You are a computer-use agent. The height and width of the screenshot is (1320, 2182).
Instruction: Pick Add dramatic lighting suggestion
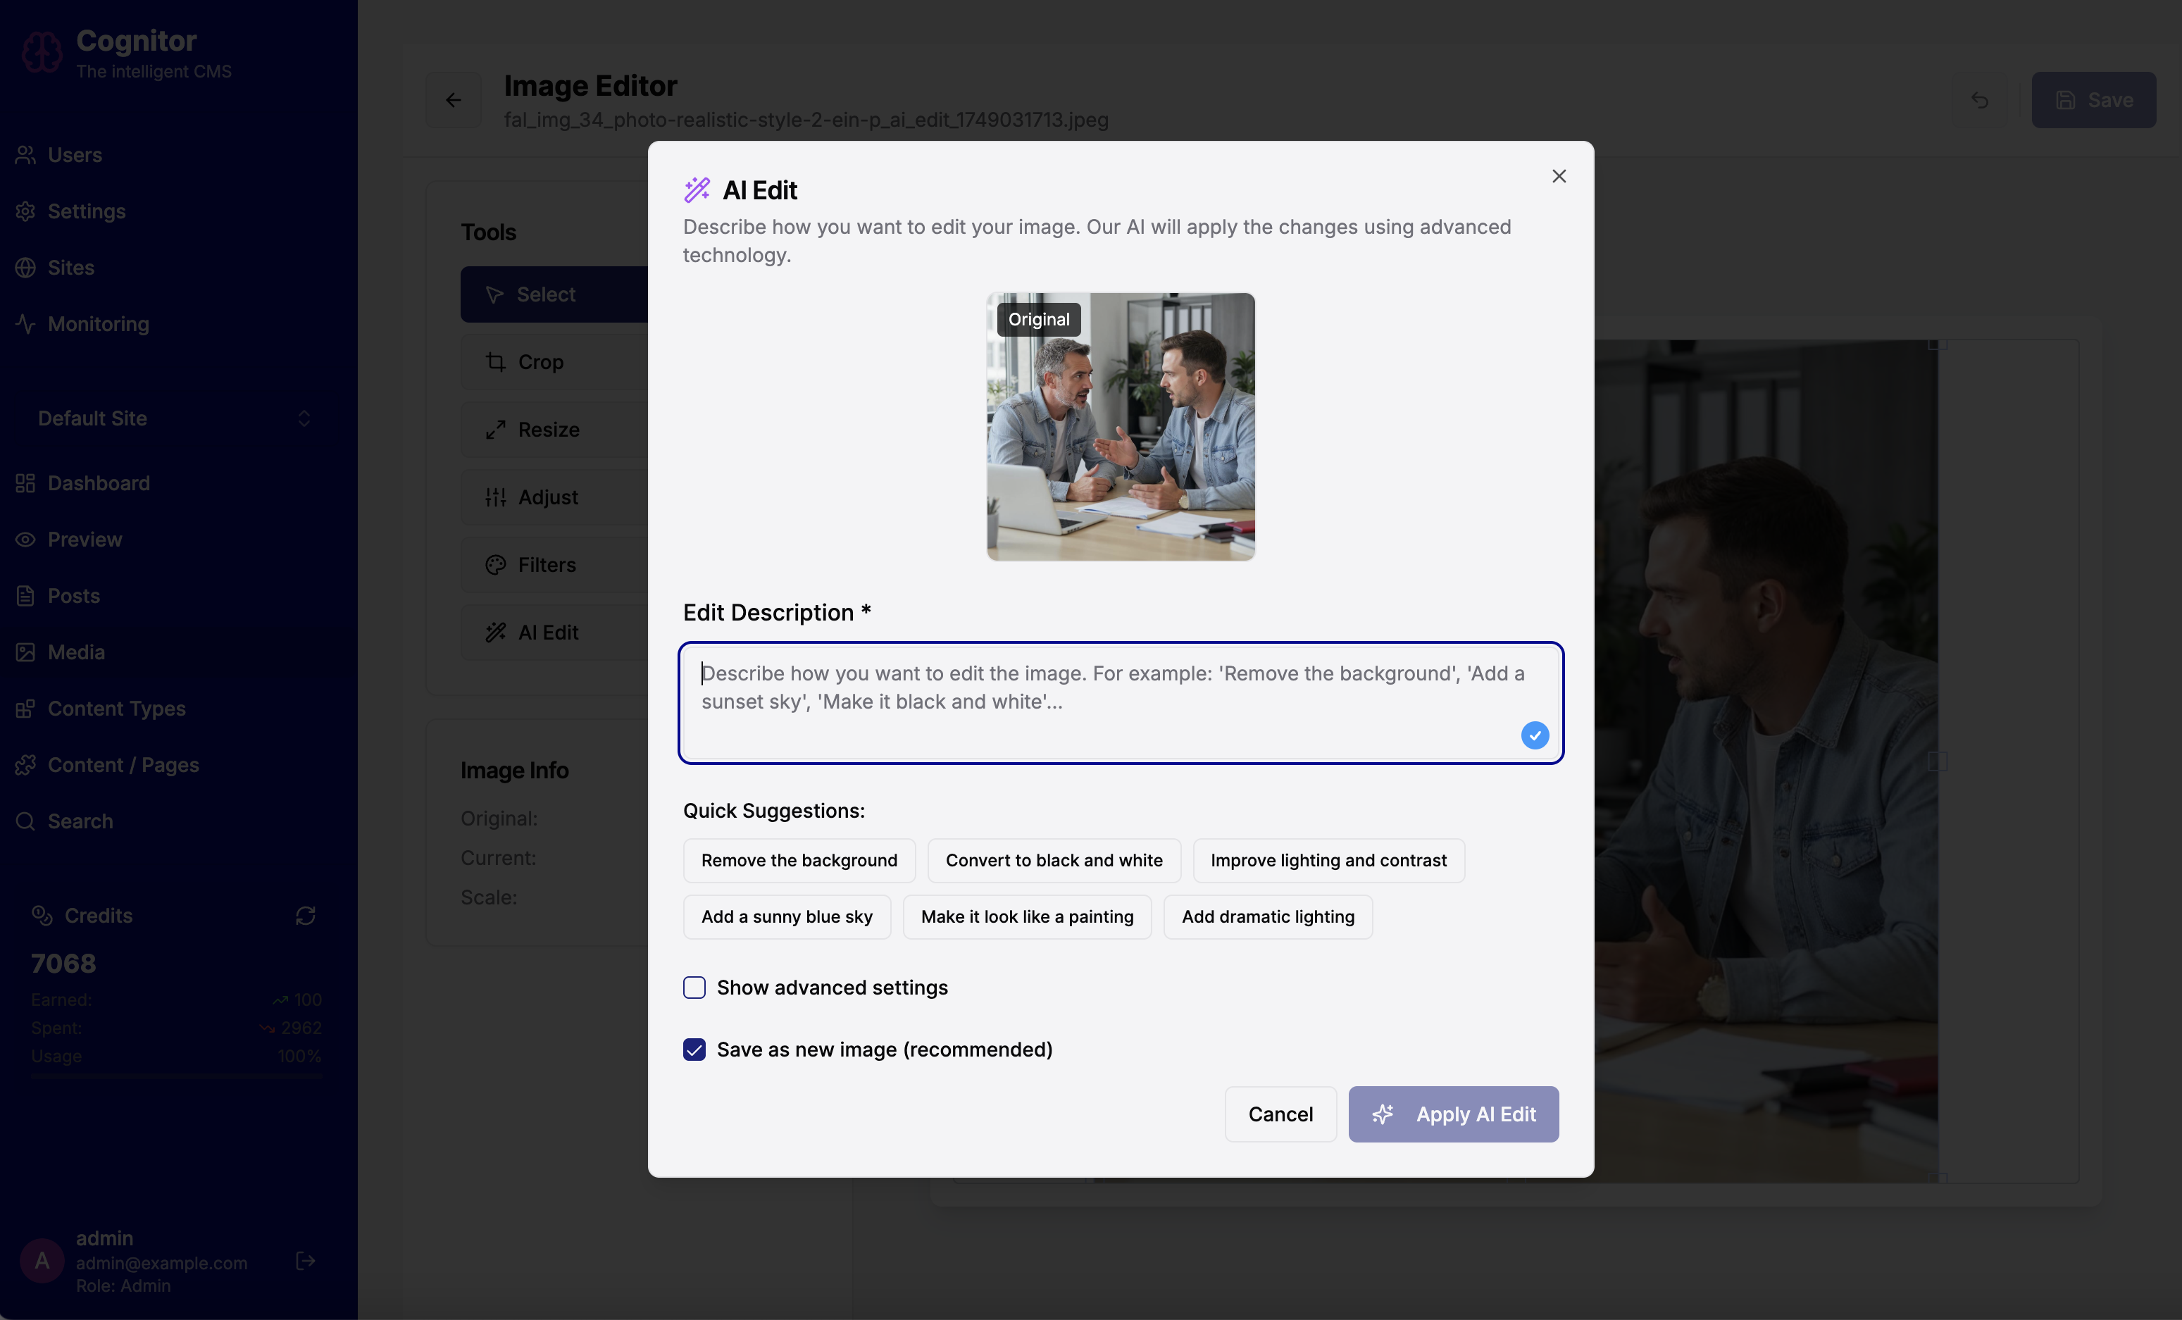point(1267,916)
